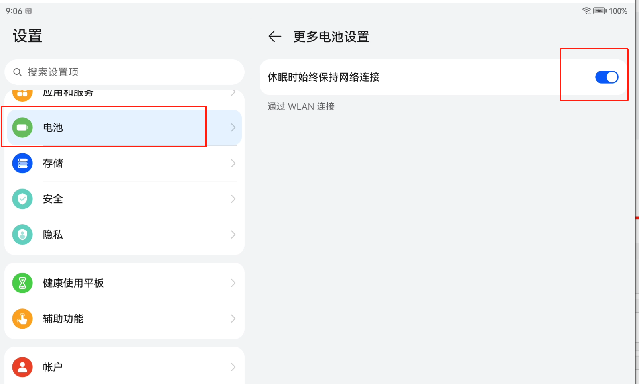Click the teal Security shield icon

pos(22,199)
